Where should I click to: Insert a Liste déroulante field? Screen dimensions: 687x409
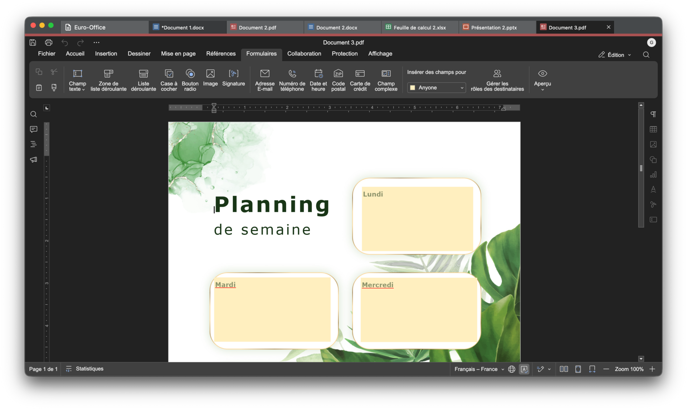coord(143,80)
